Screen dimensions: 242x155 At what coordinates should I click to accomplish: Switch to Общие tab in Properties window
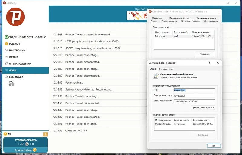coord(154,21)
